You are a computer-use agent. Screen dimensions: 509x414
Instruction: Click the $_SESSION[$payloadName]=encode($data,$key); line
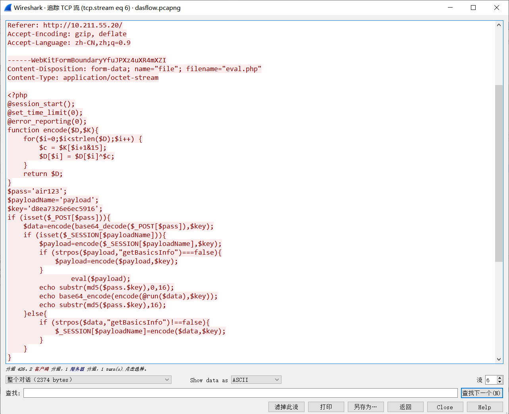[x=141, y=331]
